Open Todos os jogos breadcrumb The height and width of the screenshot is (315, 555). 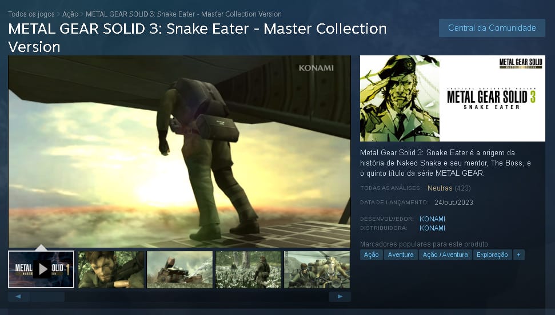pos(31,14)
